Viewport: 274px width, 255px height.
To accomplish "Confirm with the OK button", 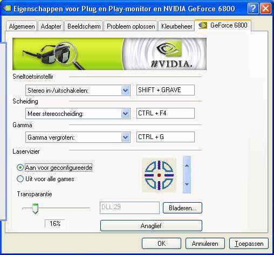I will pos(161,244).
